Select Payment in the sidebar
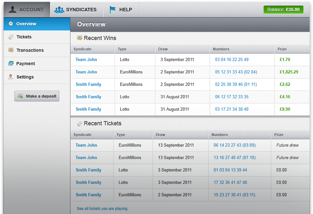The height and width of the screenshot is (214, 313). [37, 64]
